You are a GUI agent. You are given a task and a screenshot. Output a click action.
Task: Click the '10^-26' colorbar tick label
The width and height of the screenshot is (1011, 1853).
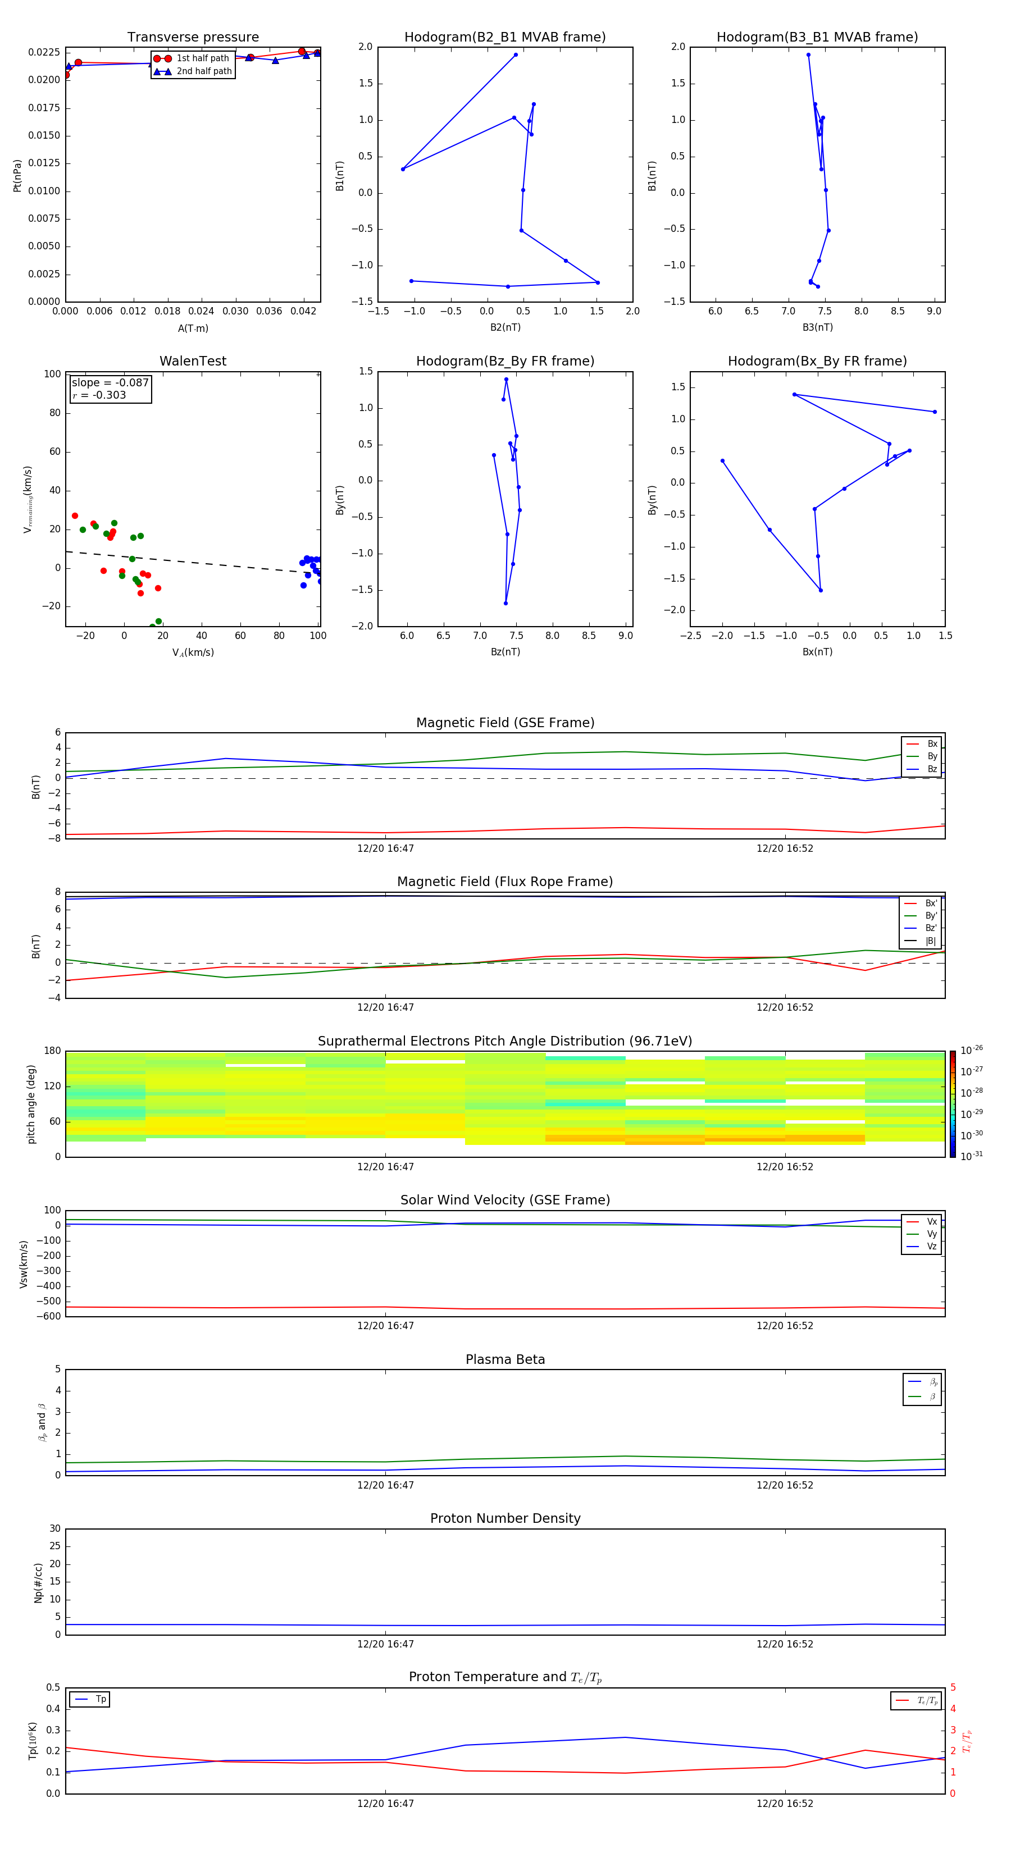(972, 1050)
